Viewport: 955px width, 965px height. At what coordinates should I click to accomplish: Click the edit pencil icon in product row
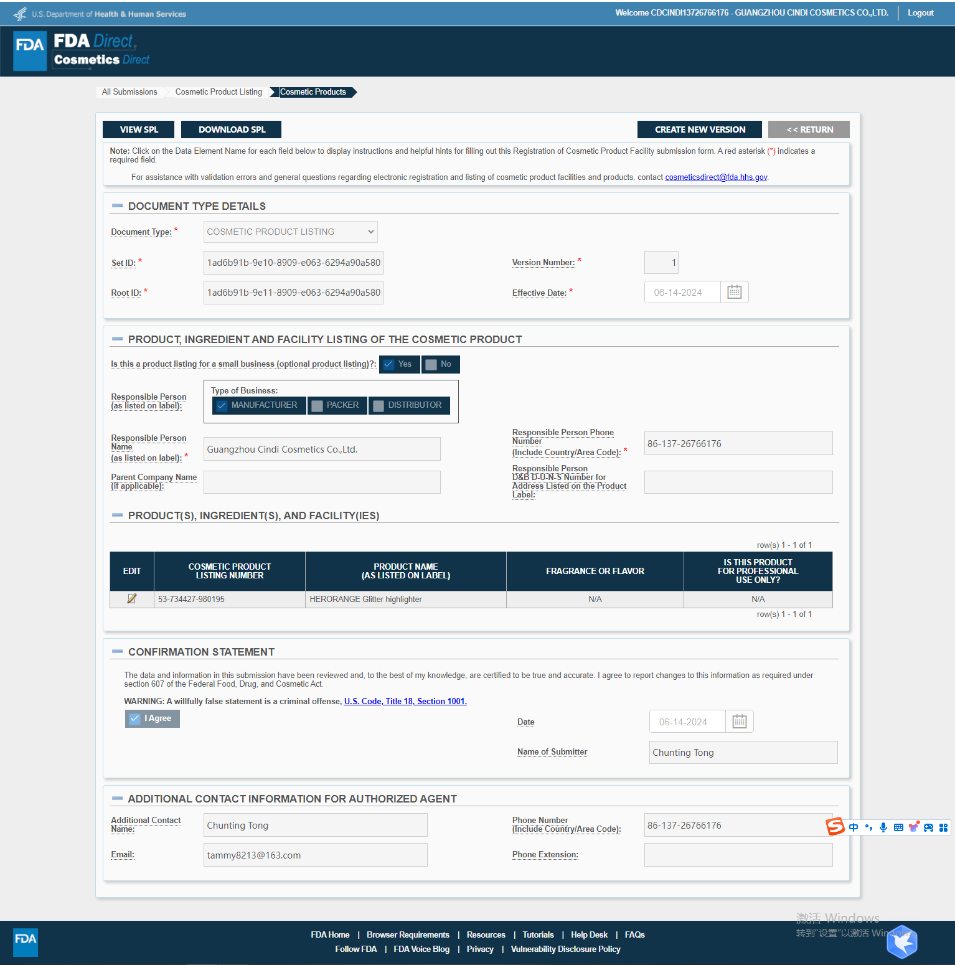click(131, 599)
